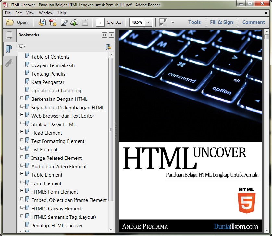Click the upload to cloud icon

tap(74, 22)
